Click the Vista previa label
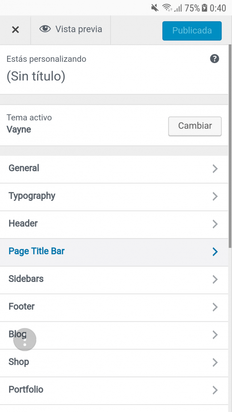 click(79, 29)
